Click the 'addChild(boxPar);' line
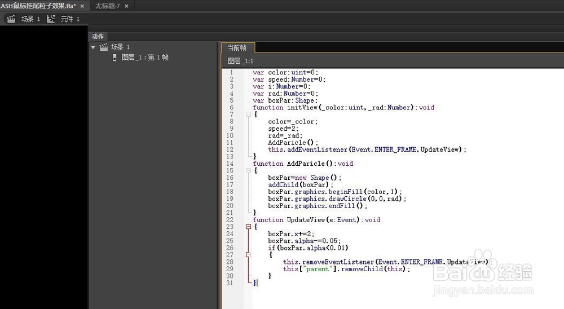This screenshot has height=309, width=564. pyautogui.click(x=301, y=184)
